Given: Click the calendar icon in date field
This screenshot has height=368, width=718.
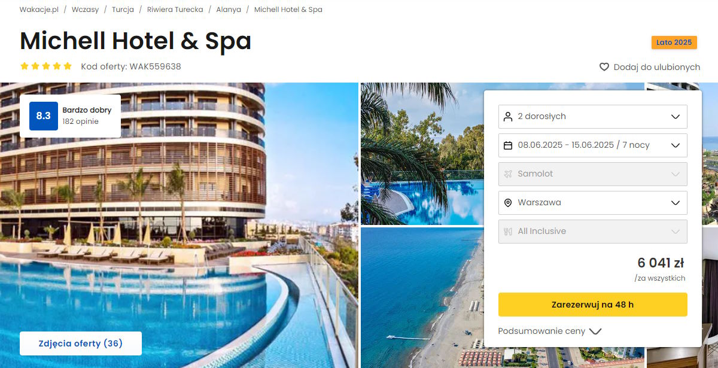Looking at the screenshot, I should pyautogui.click(x=508, y=145).
